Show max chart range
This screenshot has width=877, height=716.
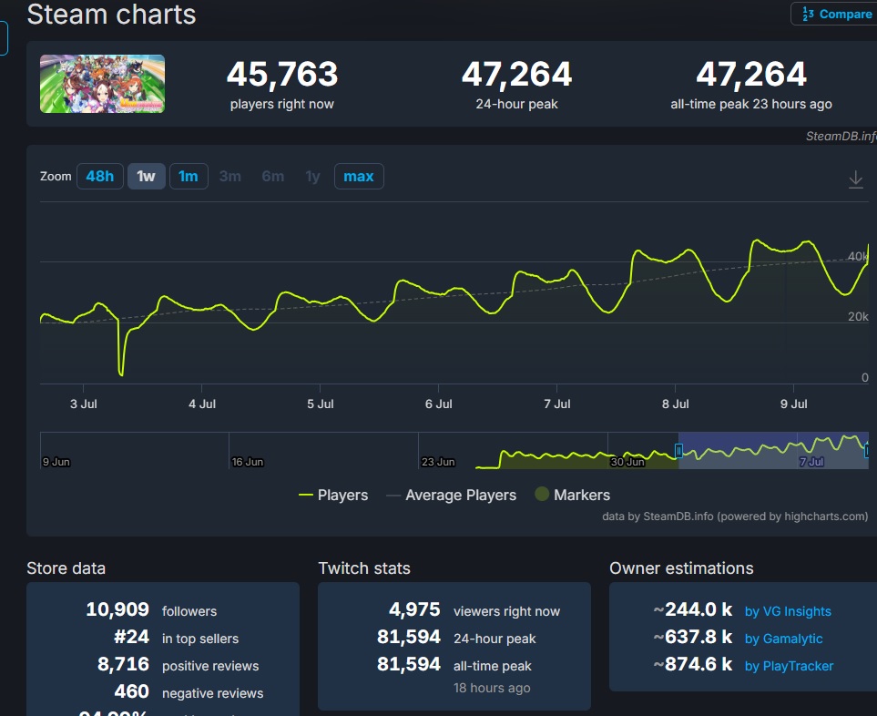[359, 176]
